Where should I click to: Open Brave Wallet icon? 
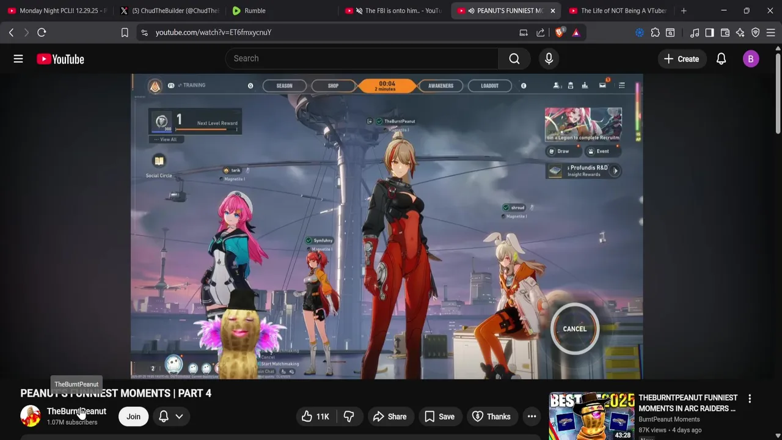725,32
